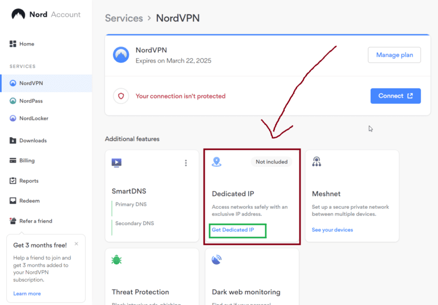Open SmartDNS three-dot options menu

pos(185,163)
